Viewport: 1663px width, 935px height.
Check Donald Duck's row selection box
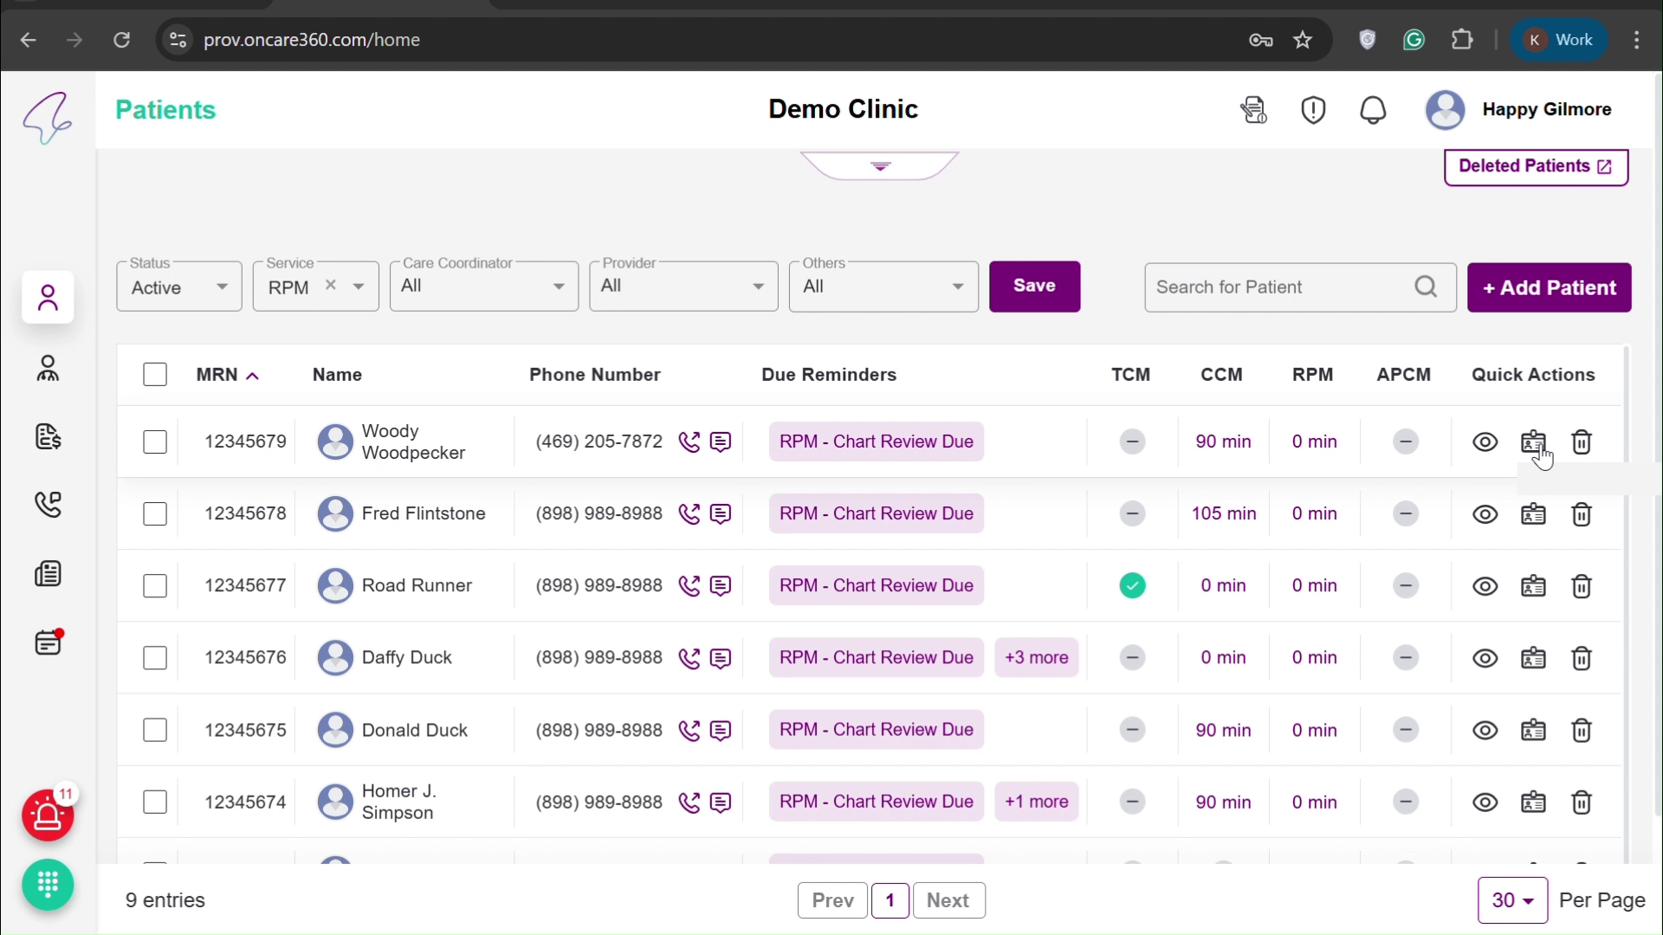click(x=155, y=730)
